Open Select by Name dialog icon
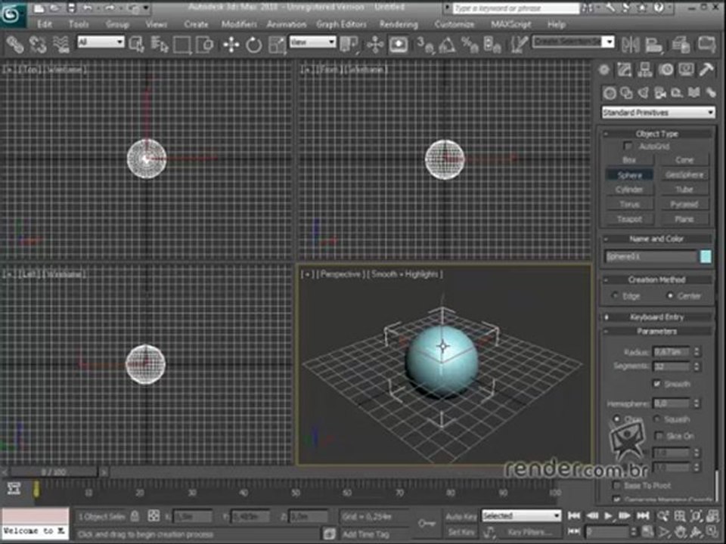 point(160,45)
